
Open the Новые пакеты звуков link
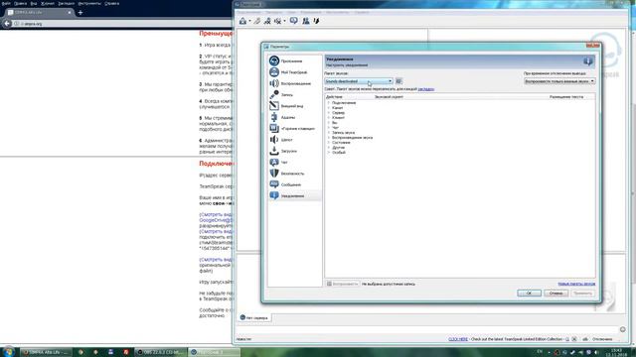tap(576, 285)
